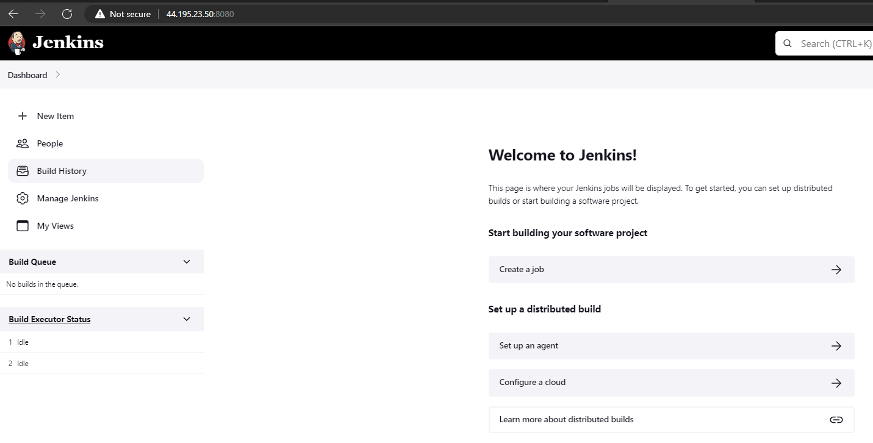Focus the Search CTRL+K field

[836, 43]
